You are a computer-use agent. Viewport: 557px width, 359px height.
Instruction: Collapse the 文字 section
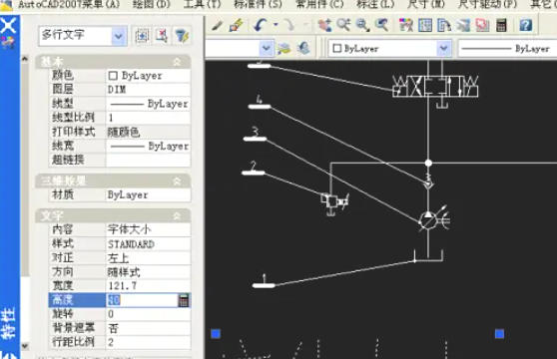[177, 216]
